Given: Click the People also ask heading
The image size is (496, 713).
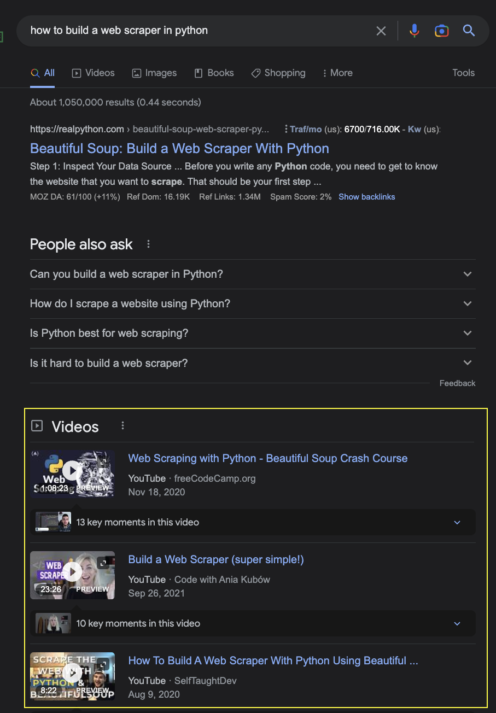Looking at the screenshot, I should point(81,244).
